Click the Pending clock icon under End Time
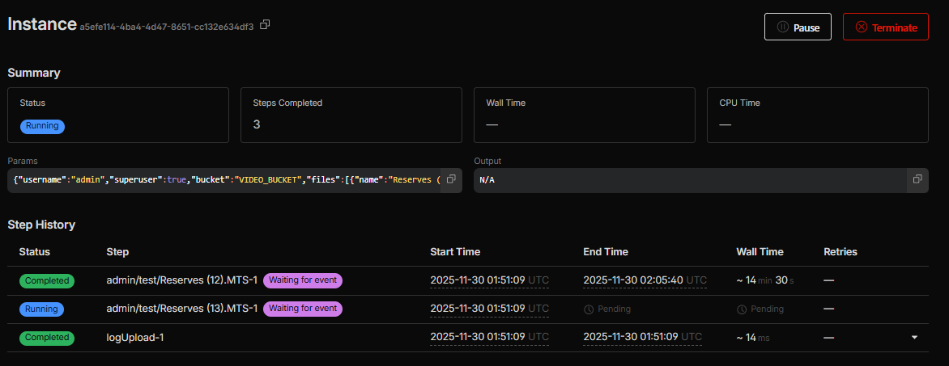This screenshot has width=949, height=366. [589, 309]
